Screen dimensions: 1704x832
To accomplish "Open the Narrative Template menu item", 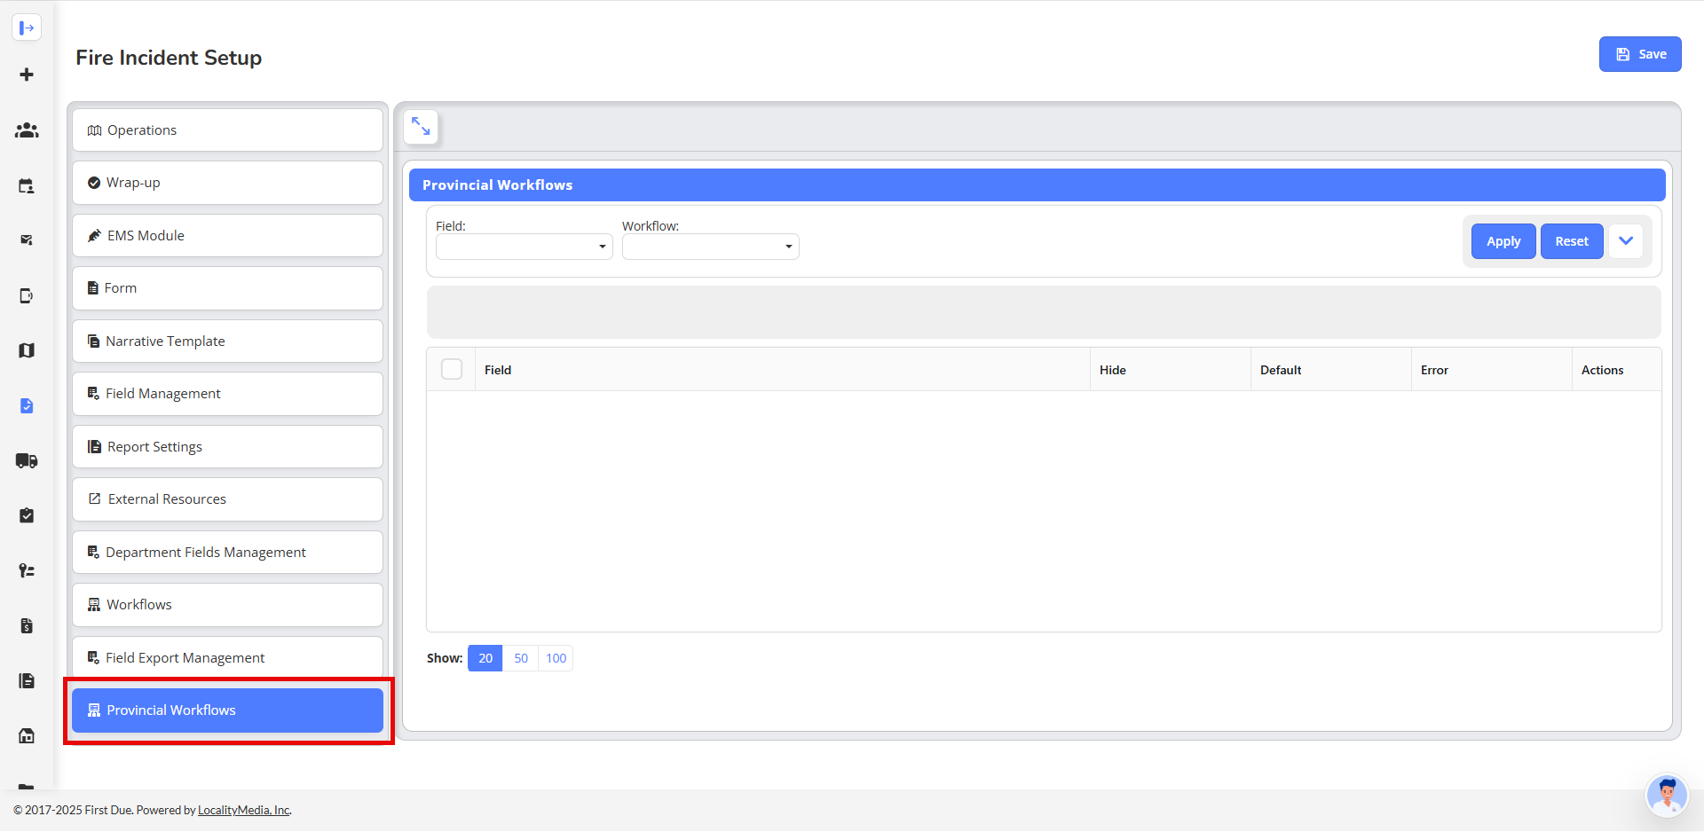I will click(227, 341).
